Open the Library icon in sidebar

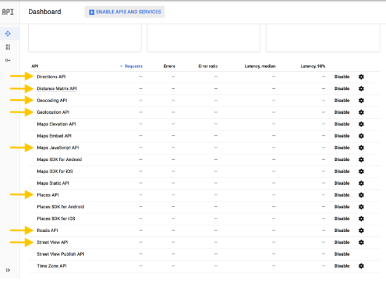tap(8, 47)
